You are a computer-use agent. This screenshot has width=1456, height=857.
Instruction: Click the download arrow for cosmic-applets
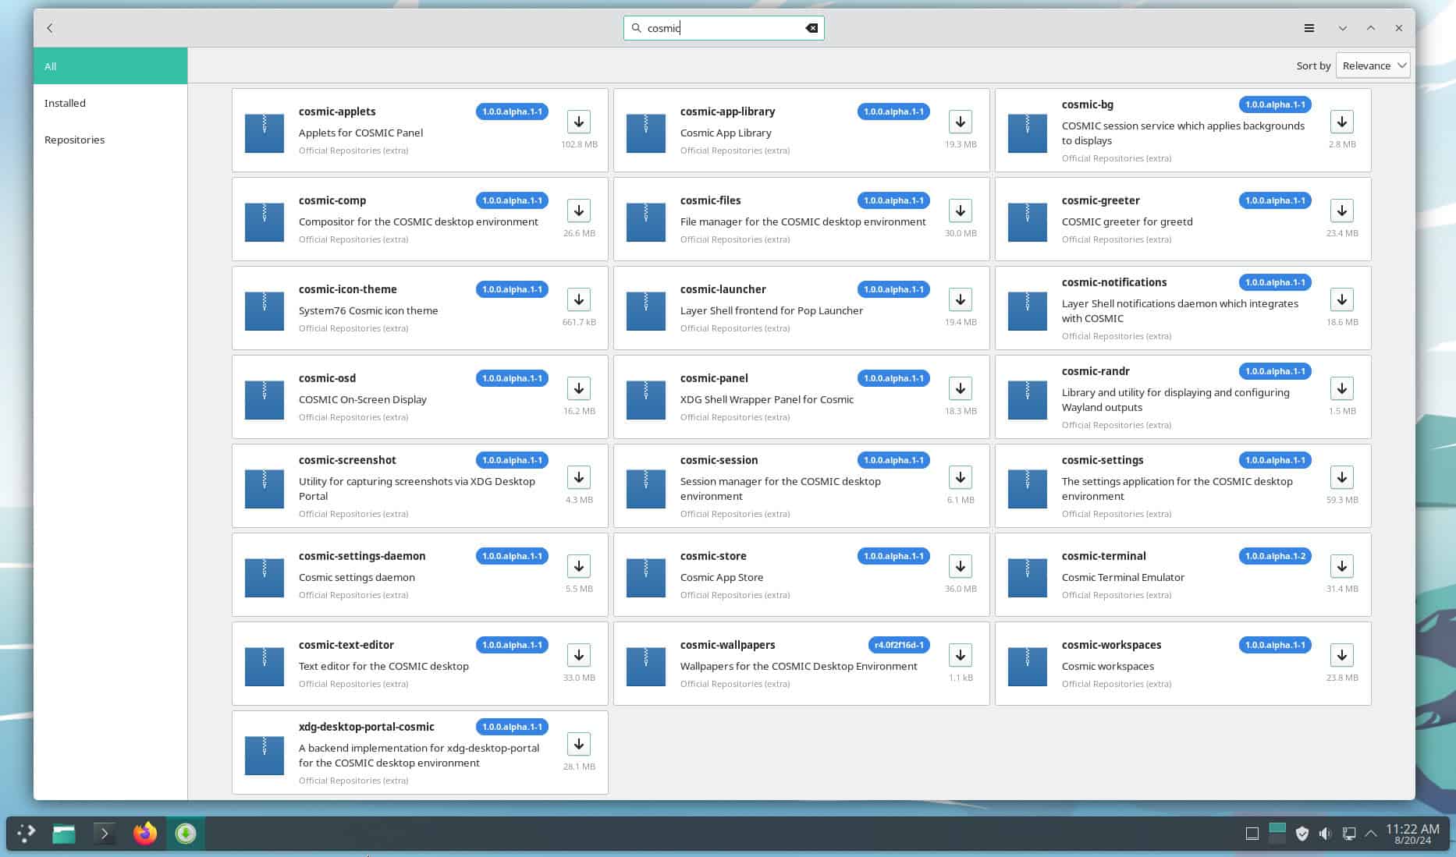pyautogui.click(x=578, y=122)
